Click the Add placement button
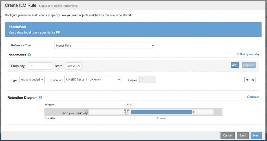Viewport: 267px width, 141px height. click(234, 65)
